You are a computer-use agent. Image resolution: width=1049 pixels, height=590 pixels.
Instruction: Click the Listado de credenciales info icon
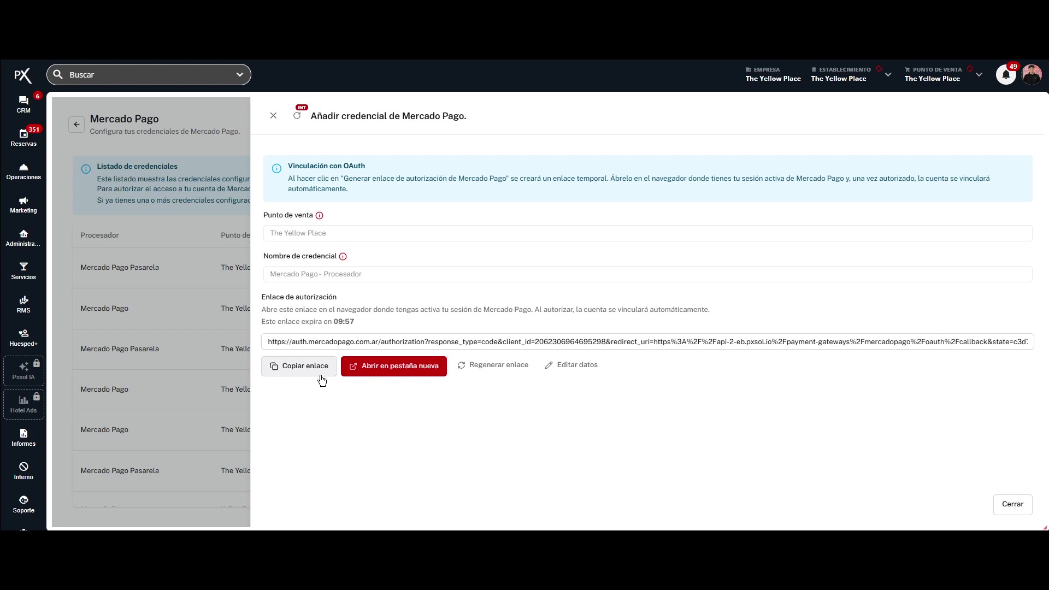pos(86,169)
